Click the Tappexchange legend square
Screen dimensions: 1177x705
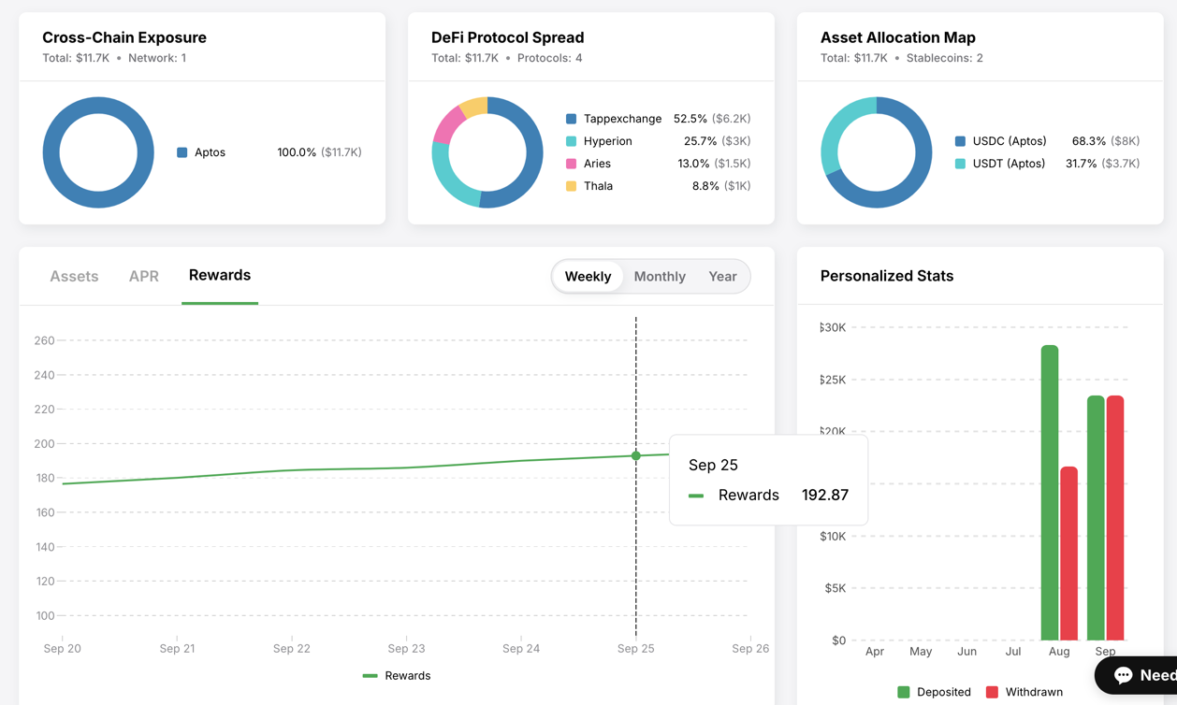coord(571,119)
